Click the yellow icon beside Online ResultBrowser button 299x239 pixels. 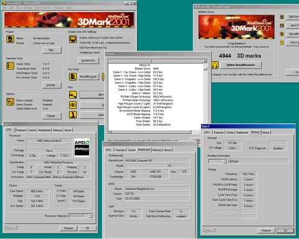pos(215,65)
